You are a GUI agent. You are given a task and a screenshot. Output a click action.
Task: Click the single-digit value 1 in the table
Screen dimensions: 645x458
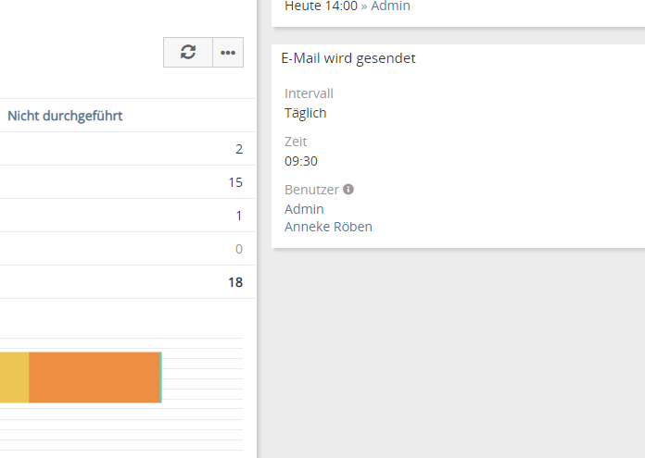pyautogui.click(x=238, y=216)
